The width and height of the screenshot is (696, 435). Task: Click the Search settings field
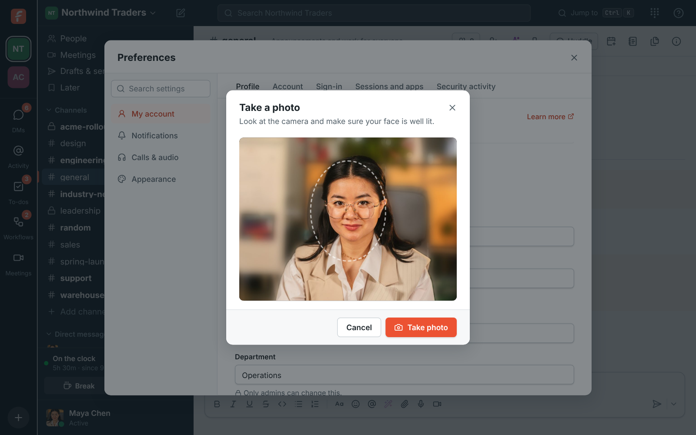(x=161, y=89)
